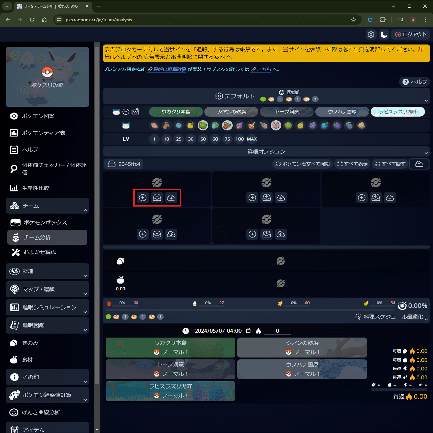Screen dimensions: 433x433
Task: Expand the ポケモン経験値計算 sidebar section
Action: (47, 395)
